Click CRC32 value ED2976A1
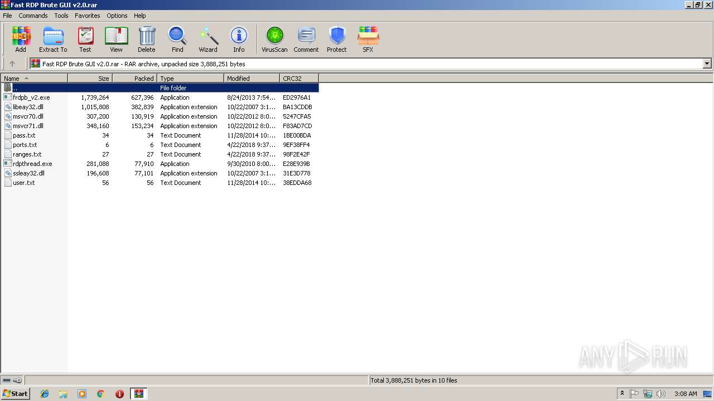714x401 pixels. (x=297, y=97)
